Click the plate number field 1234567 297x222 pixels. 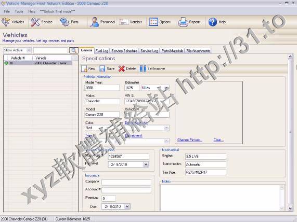click(128, 157)
